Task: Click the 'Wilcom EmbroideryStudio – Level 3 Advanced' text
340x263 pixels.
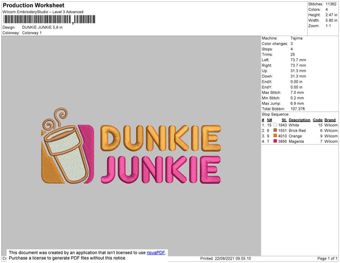Action: point(42,12)
